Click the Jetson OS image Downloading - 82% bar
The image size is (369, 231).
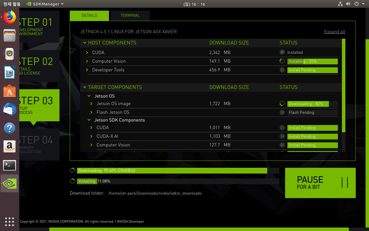[312, 104]
